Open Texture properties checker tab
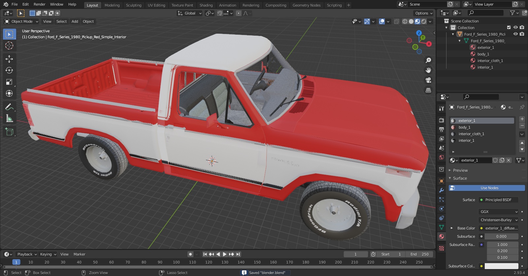The image size is (528, 276). pyautogui.click(x=442, y=248)
